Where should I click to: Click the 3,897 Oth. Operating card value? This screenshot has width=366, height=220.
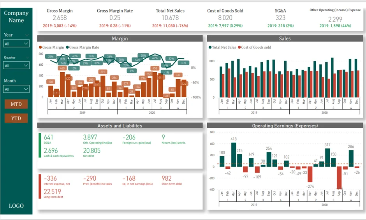pyautogui.click(x=90, y=137)
